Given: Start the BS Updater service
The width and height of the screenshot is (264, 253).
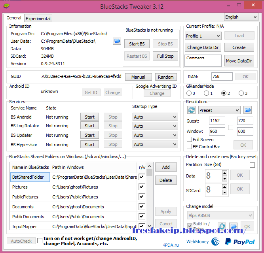Looking at the screenshot, I should (89, 135).
